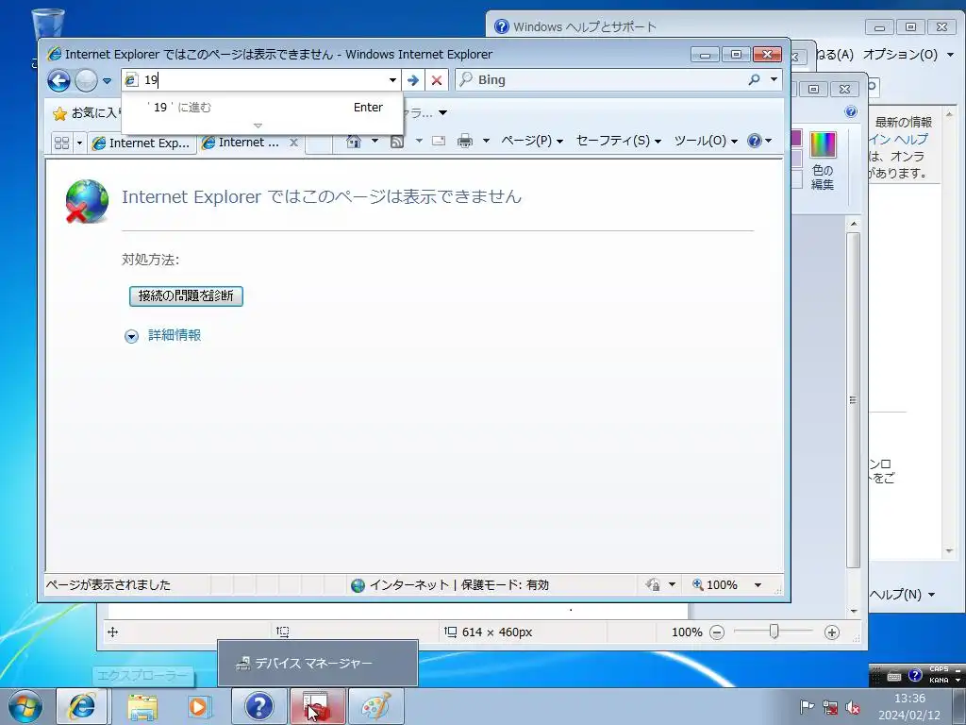Click the Paint vertical scrollbar
Image resolution: width=966 pixels, height=725 pixels.
coord(853,400)
